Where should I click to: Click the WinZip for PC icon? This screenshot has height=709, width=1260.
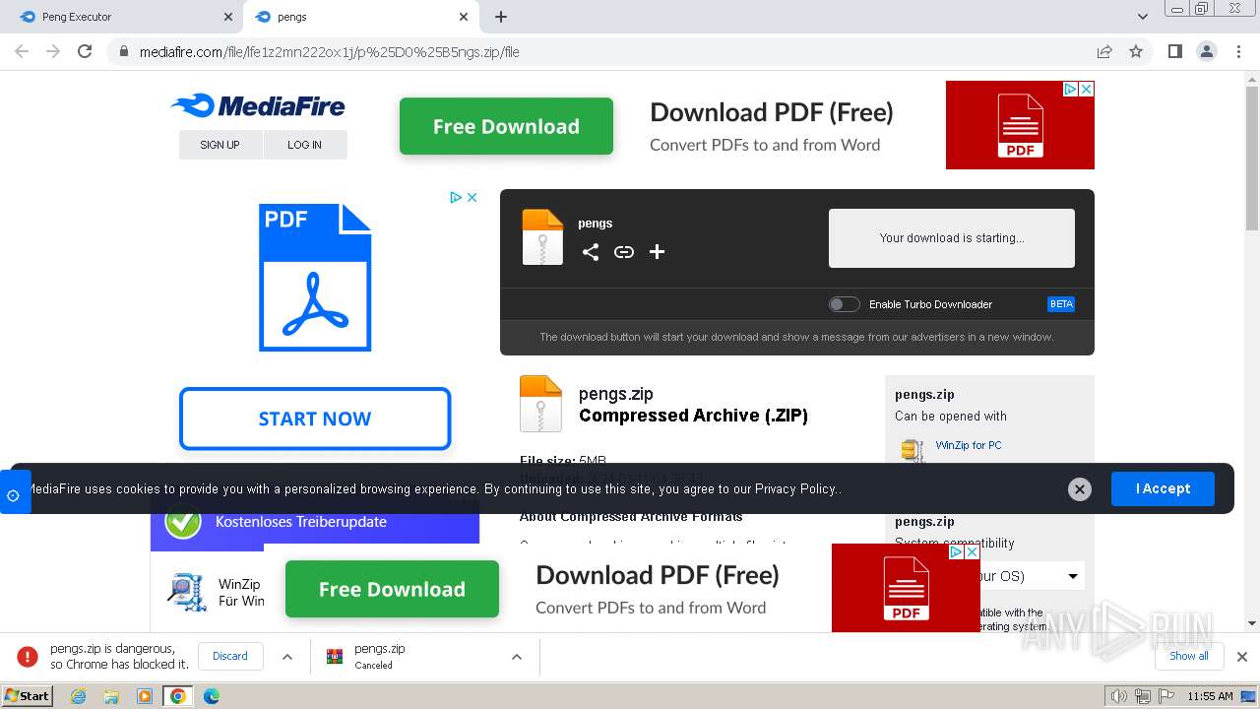pos(913,450)
